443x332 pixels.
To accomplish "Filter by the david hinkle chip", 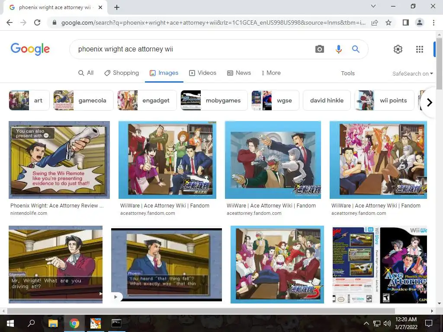I will pos(327,100).
